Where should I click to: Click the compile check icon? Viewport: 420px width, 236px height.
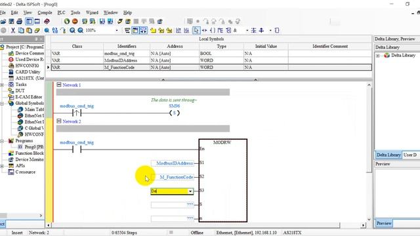click(85, 22)
